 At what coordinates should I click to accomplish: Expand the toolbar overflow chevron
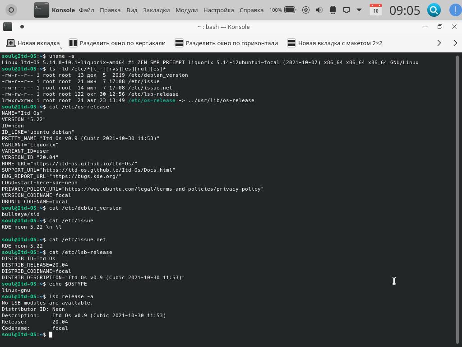(439, 43)
